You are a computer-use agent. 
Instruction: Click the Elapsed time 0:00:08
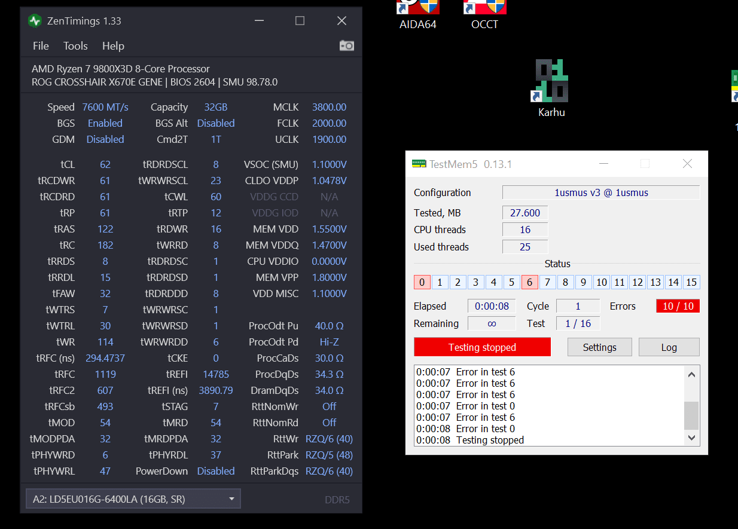[492, 306]
